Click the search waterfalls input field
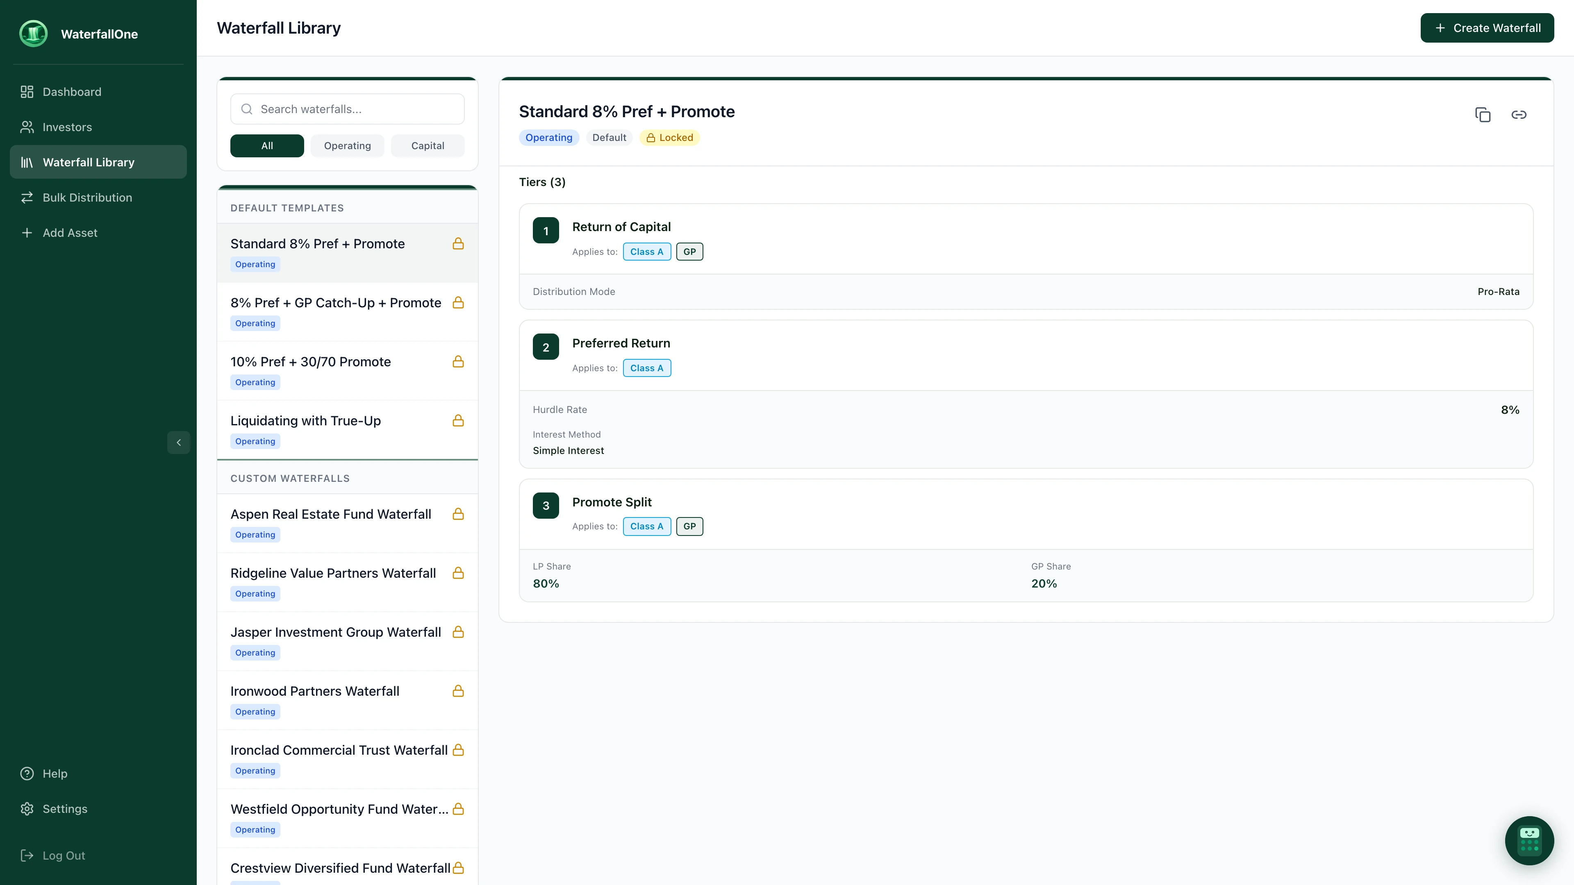The width and height of the screenshot is (1574, 885). pyautogui.click(x=347, y=109)
